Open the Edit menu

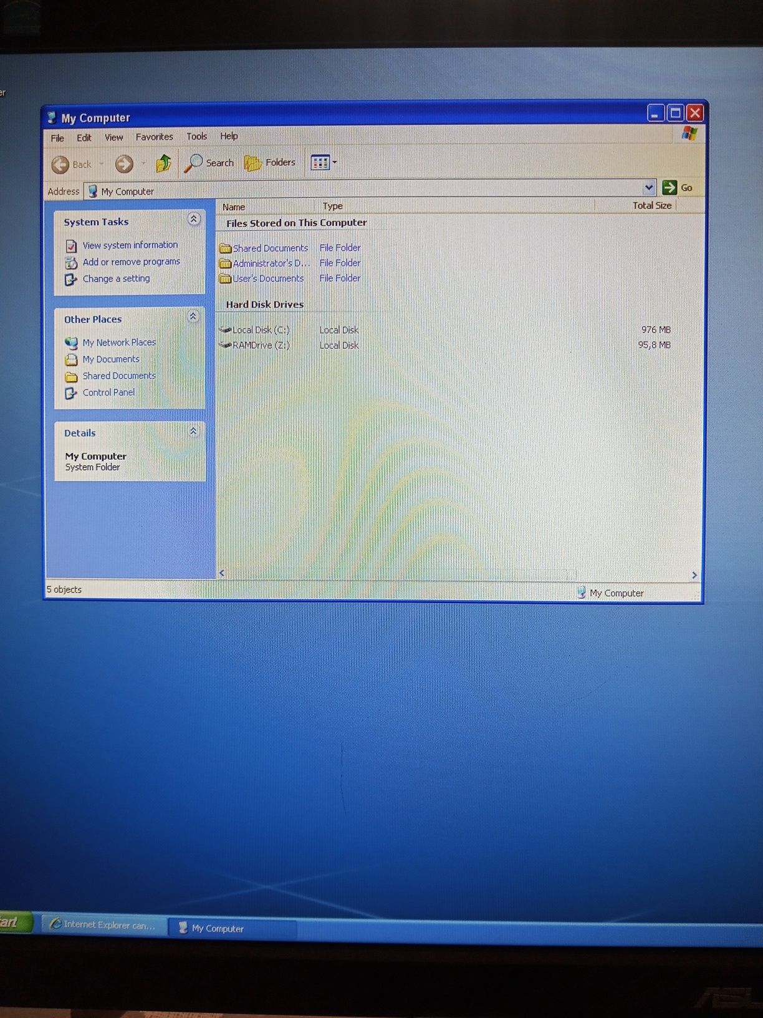tap(84, 138)
